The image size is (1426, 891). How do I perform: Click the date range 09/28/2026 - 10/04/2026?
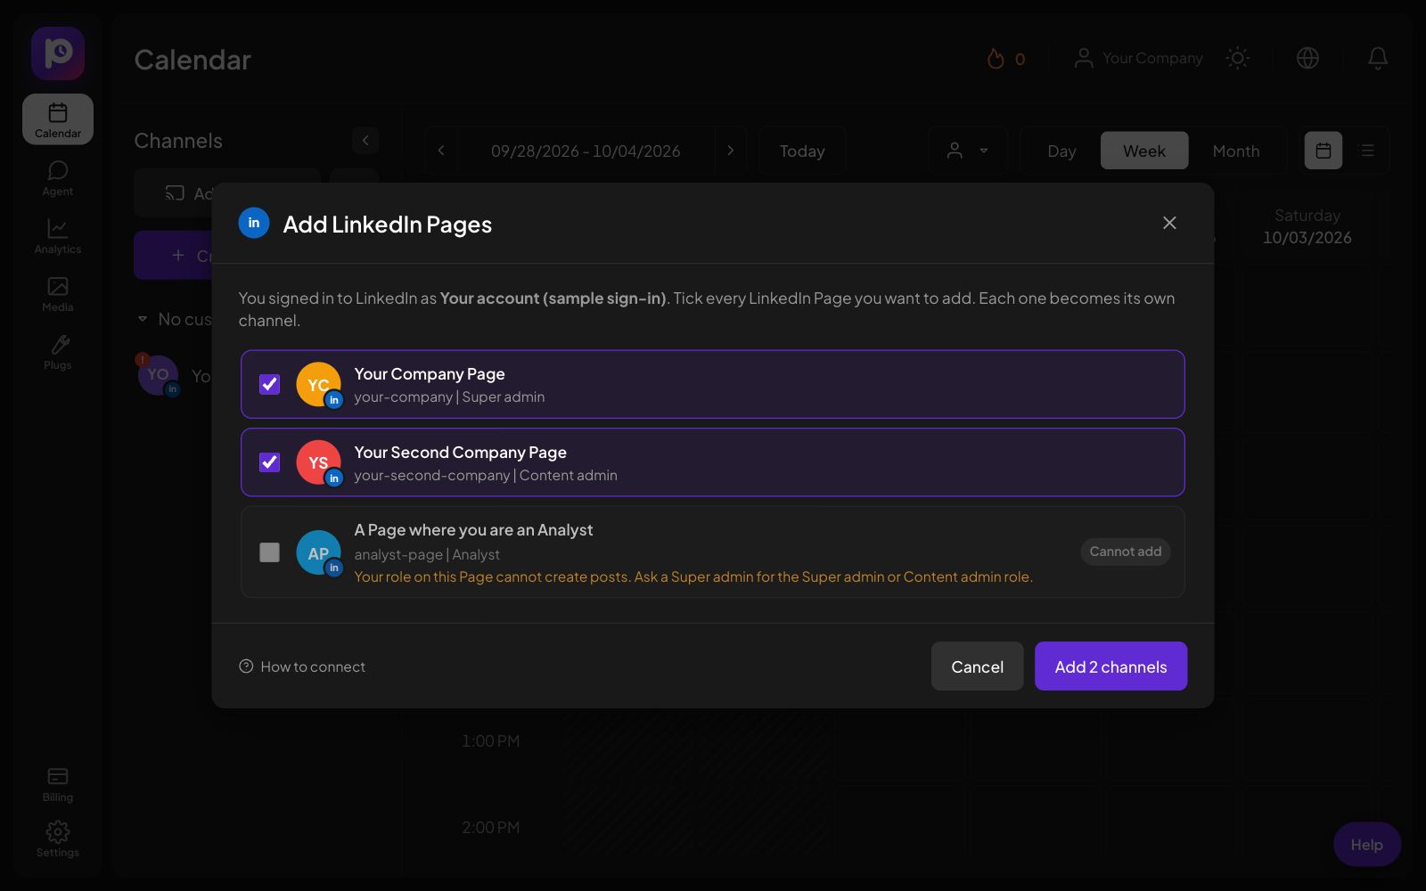pyautogui.click(x=586, y=151)
